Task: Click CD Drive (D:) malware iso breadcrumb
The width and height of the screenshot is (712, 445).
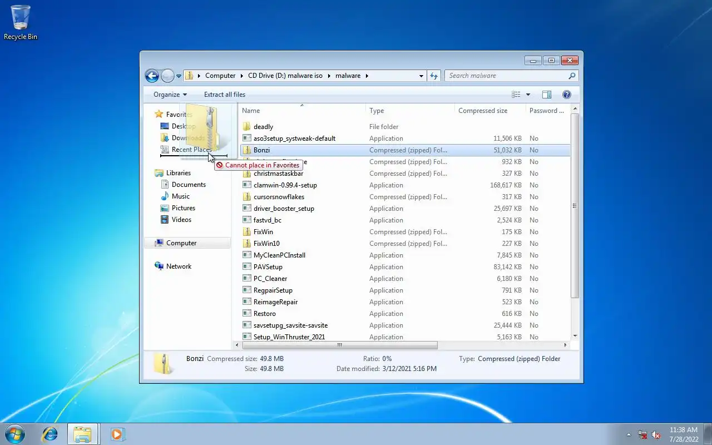Action: [x=285, y=76]
